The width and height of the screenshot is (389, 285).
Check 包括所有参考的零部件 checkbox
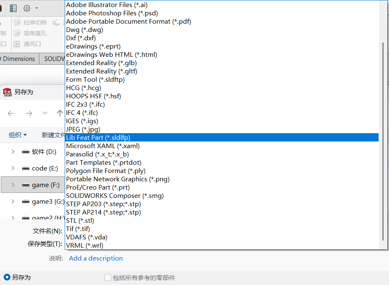click(108, 278)
